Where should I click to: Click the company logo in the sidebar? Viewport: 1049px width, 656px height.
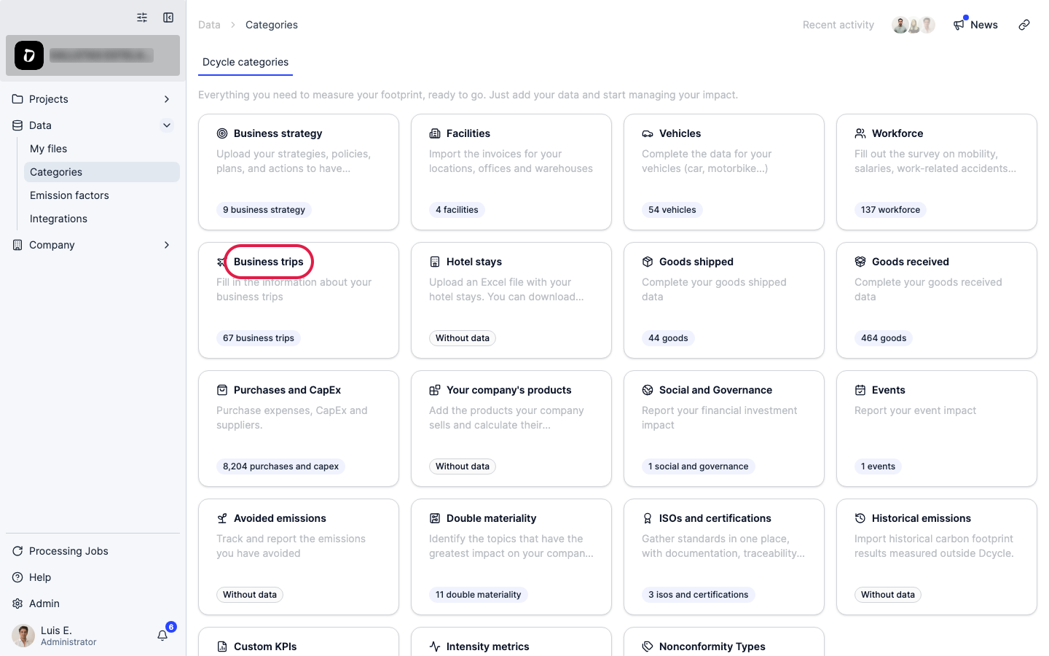(29, 55)
